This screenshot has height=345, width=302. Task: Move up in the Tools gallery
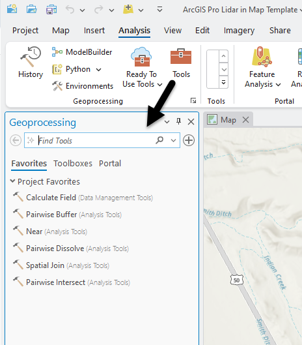click(x=224, y=56)
